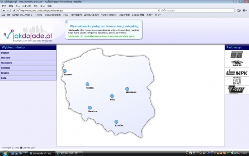Click the Warszawa label on the map
The image size is (249, 156).
[131, 92]
